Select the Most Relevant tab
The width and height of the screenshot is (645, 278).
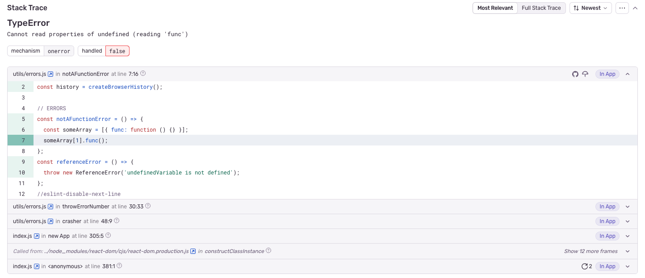(x=494, y=8)
